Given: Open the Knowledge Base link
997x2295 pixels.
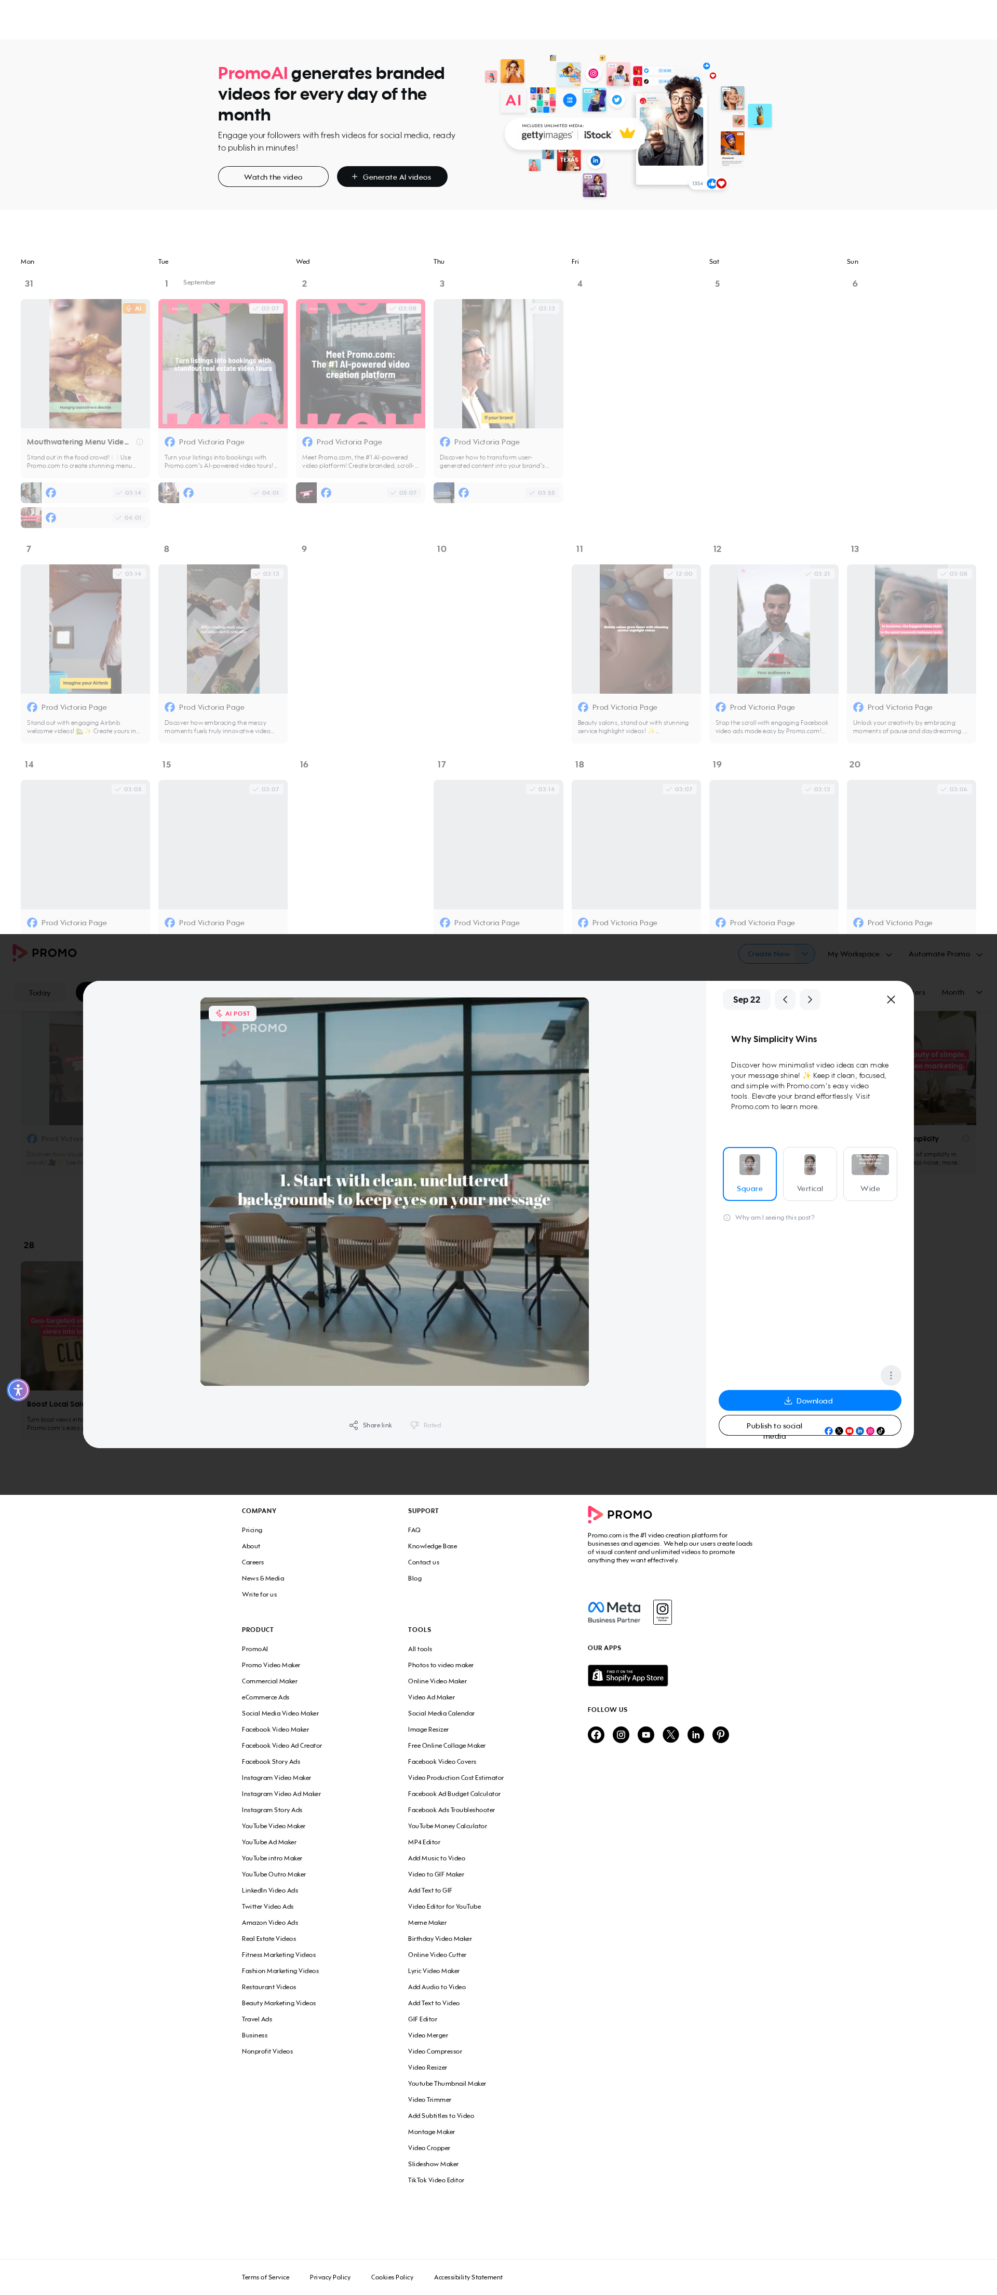Looking at the screenshot, I should [x=432, y=1546].
